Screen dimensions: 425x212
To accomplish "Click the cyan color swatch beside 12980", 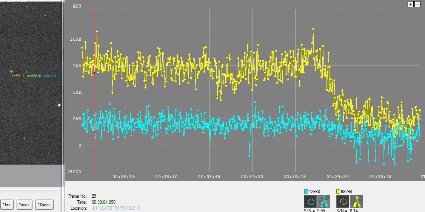I will tap(306, 192).
